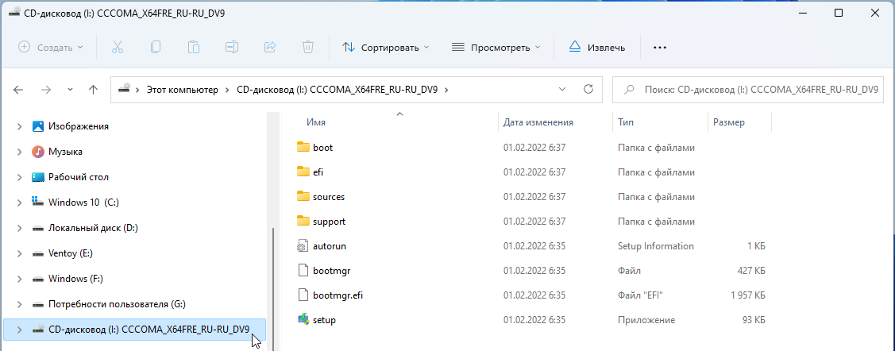Click the drive icon in address bar
Screen dimensions: 895x351
point(124,89)
